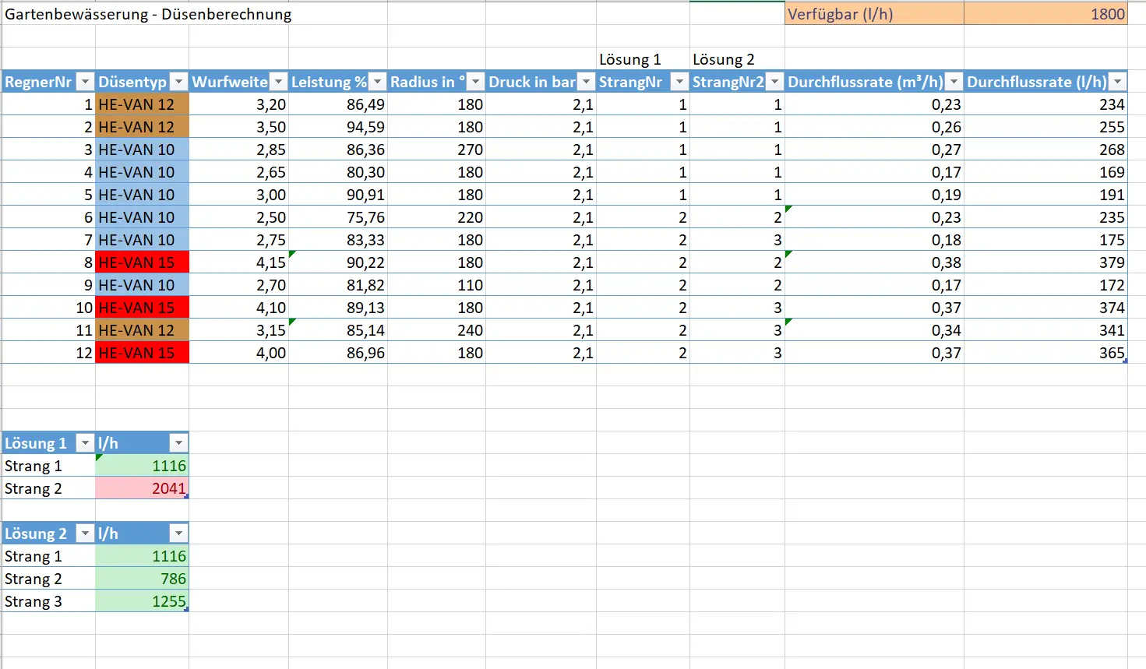Open the Druck in bar filter
Image resolution: width=1146 pixels, height=669 pixels.
(x=586, y=82)
